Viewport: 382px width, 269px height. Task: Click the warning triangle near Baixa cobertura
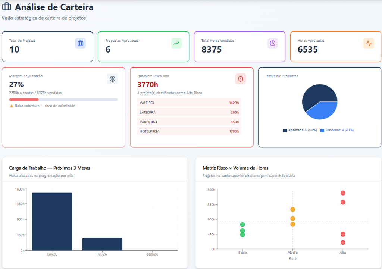point(11,106)
